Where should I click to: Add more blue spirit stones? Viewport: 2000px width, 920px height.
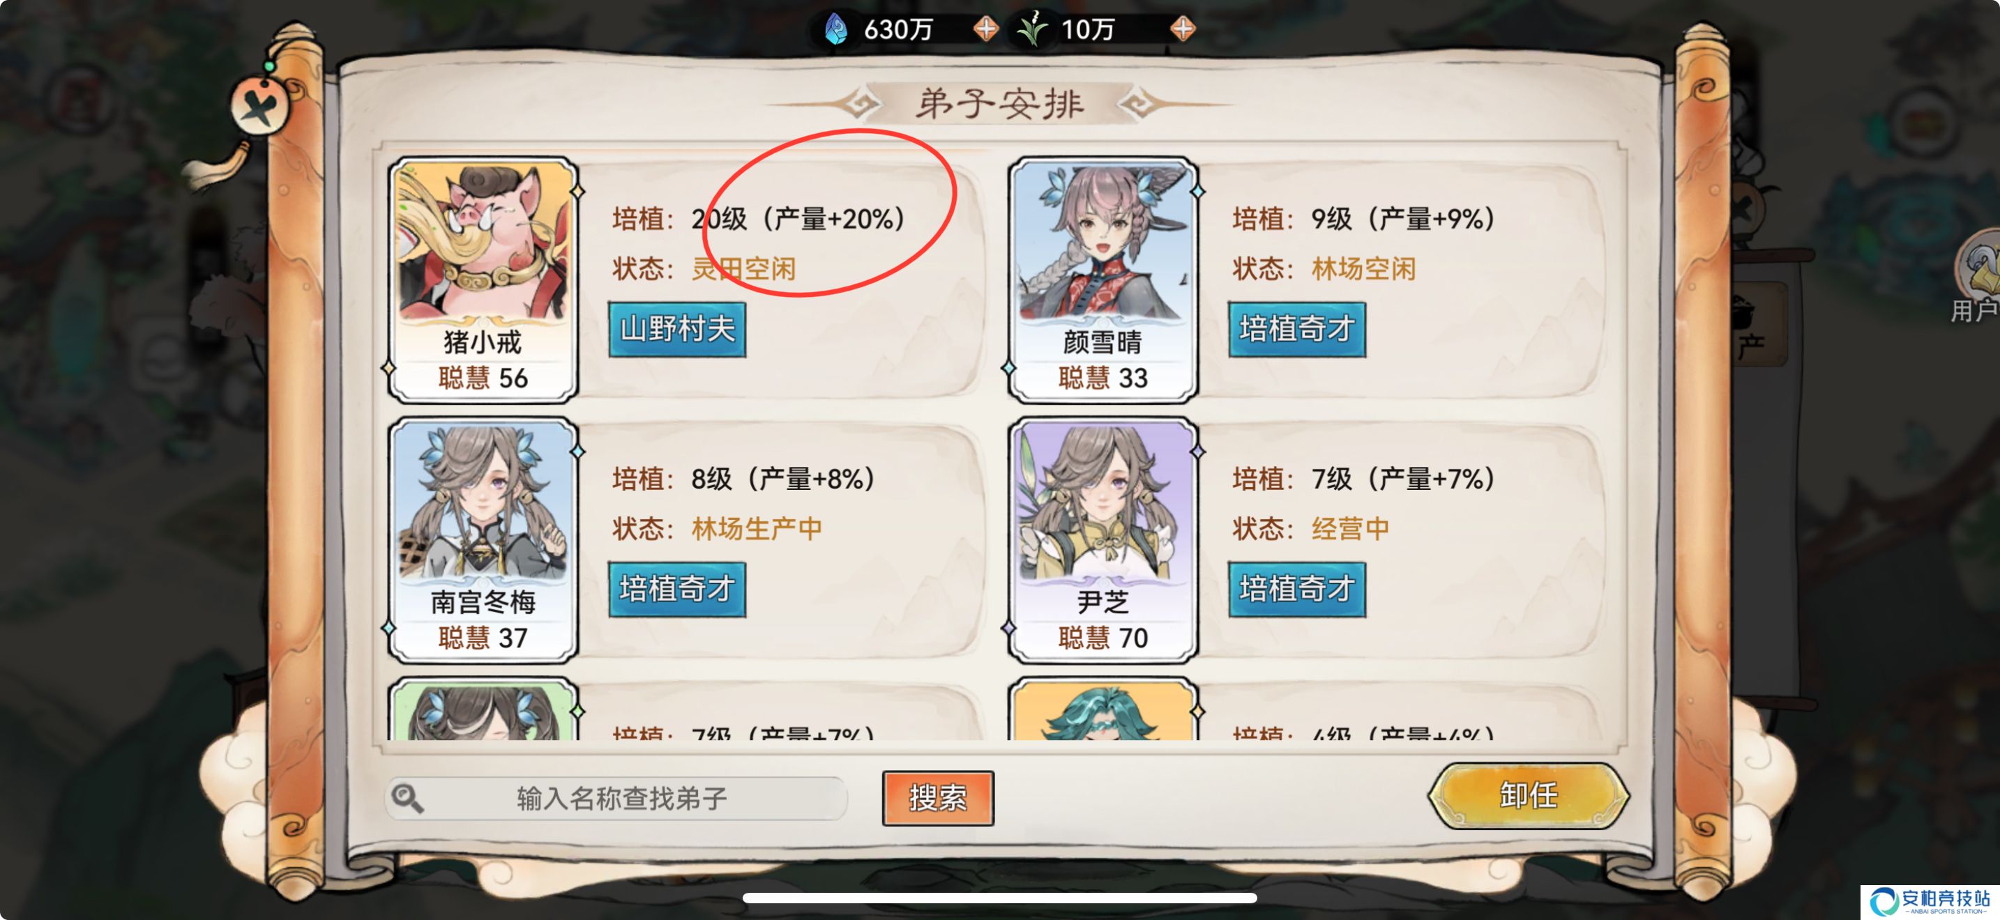tap(985, 29)
